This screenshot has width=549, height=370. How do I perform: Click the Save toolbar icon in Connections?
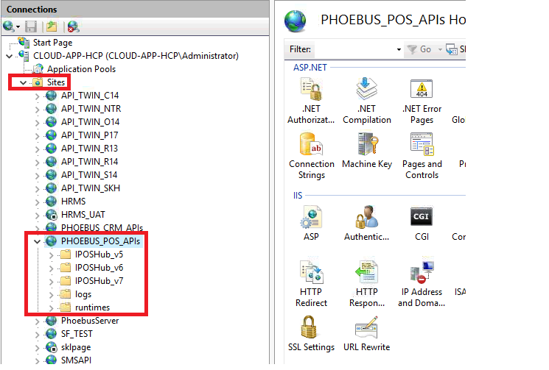[31, 26]
